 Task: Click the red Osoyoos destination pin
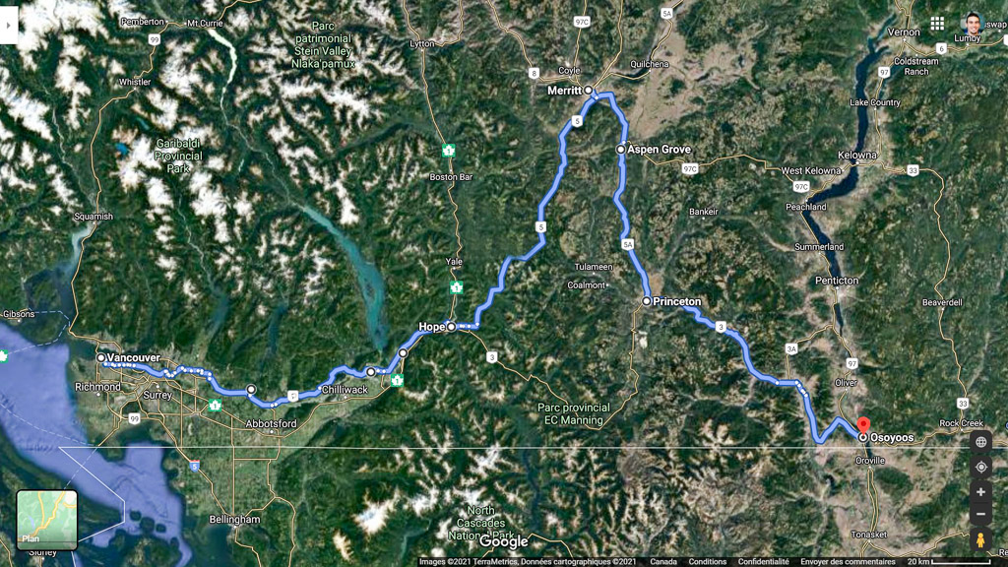[x=863, y=425]
